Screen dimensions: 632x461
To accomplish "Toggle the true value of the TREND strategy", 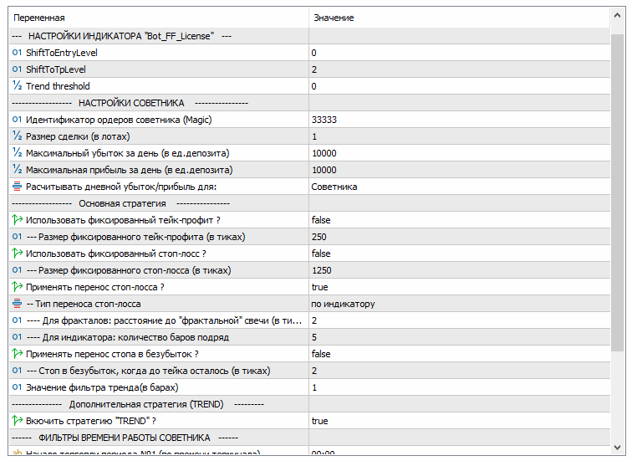I will [319, 421].
